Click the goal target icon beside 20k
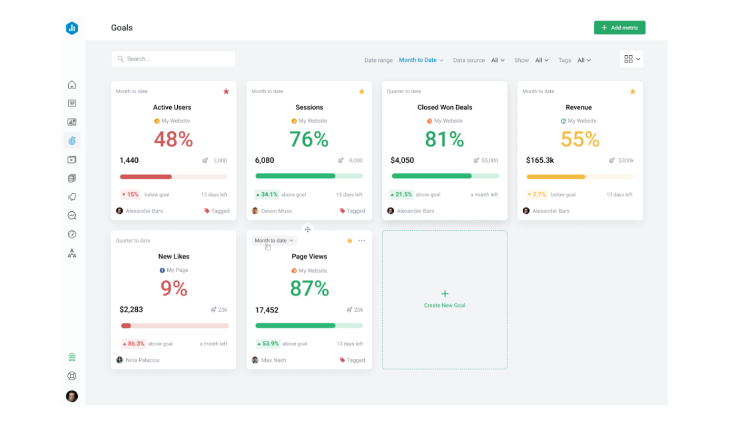This screenshot has width=750, height=422. pyautogui.click(x=349, y=309)
